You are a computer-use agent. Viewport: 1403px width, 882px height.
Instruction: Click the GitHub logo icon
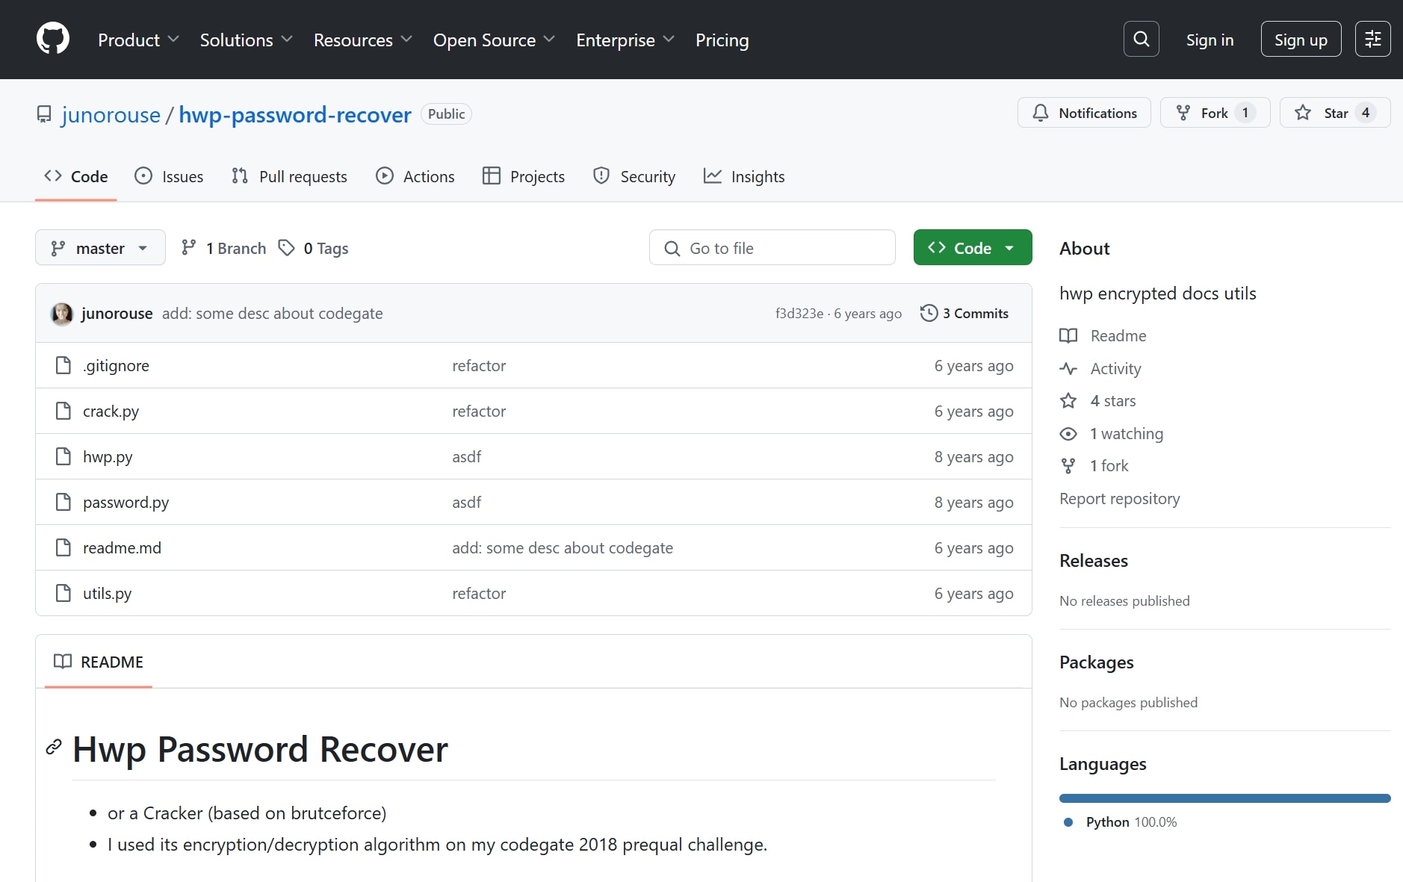53,39
